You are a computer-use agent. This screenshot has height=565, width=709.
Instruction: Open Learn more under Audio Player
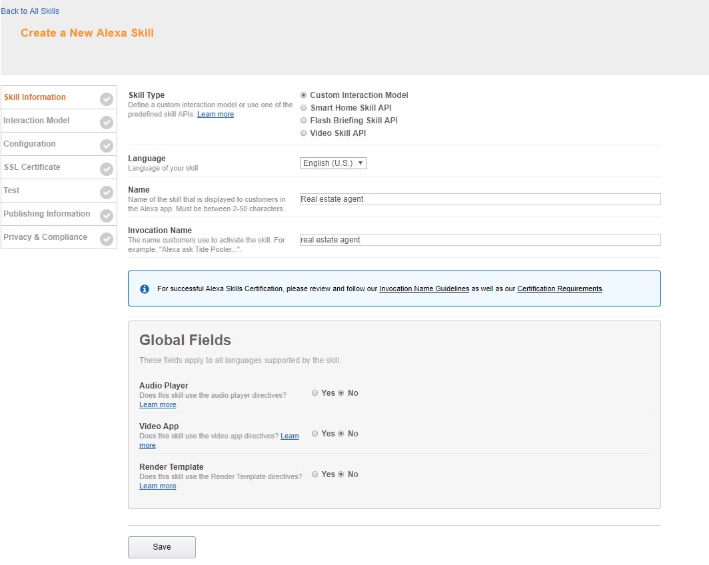pyautogui.click(x=157, y=404)
